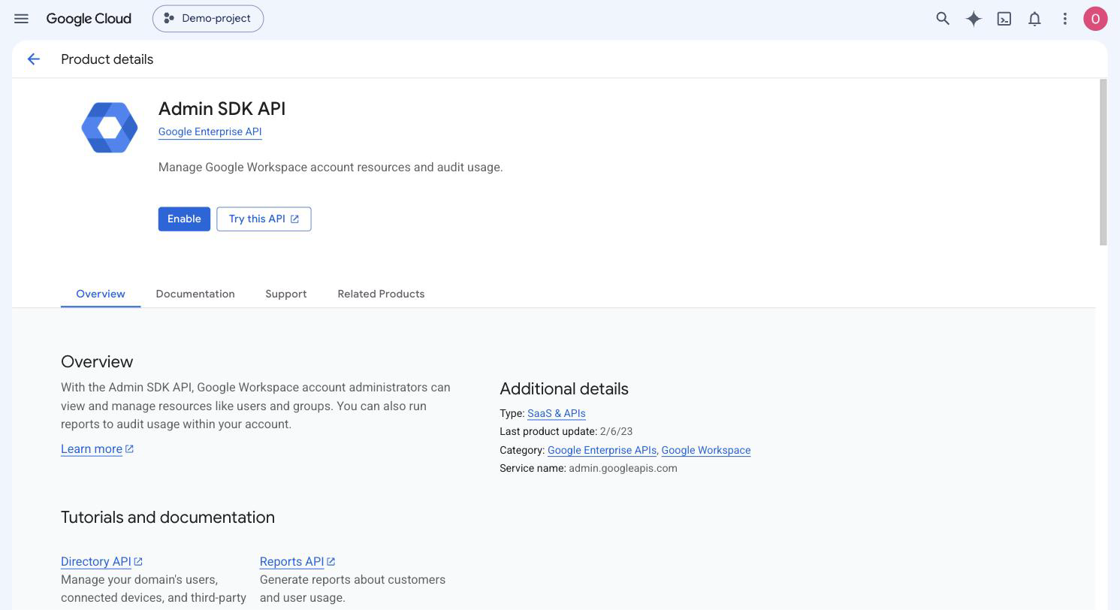The height and width of the screenshot is (610, 1120).
Task: Click the last product update date 2/6/23
Action: coord(616,431)
